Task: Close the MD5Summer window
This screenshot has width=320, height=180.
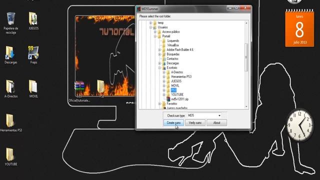Action: pyautogui.click(x=245, y=8)
